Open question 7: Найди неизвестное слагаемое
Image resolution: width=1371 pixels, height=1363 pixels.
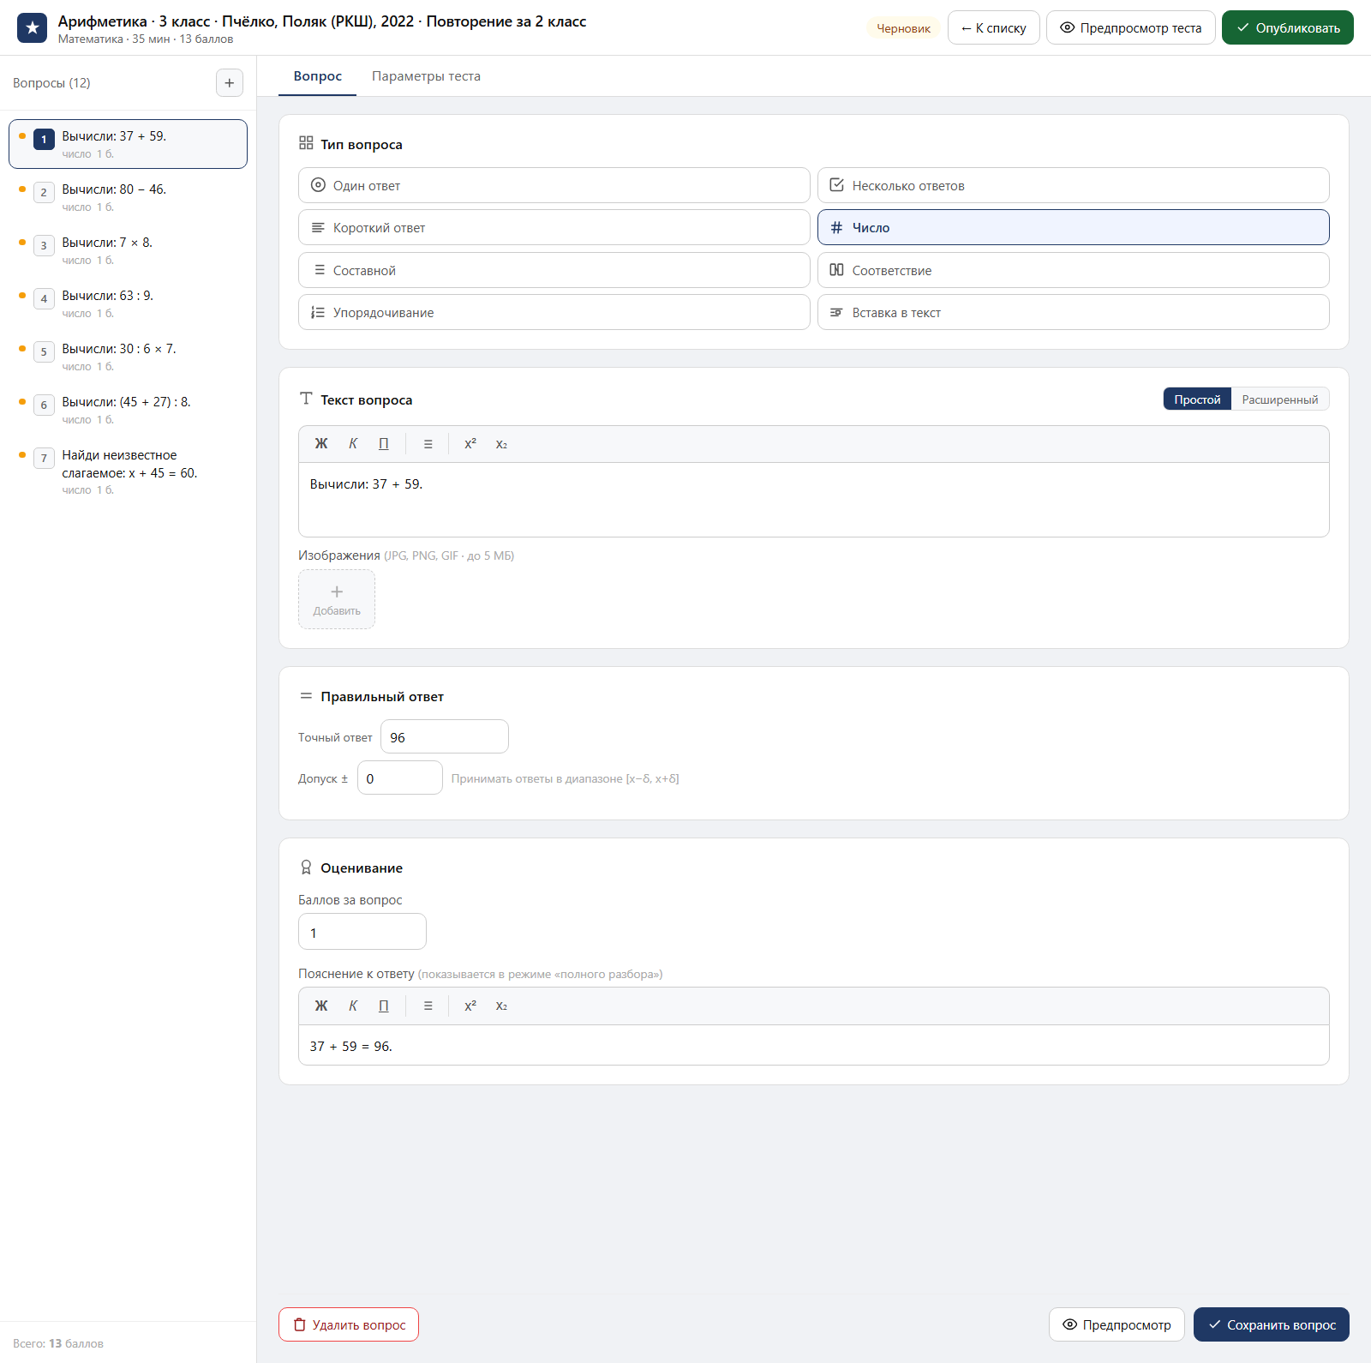[x=128, y=471]
